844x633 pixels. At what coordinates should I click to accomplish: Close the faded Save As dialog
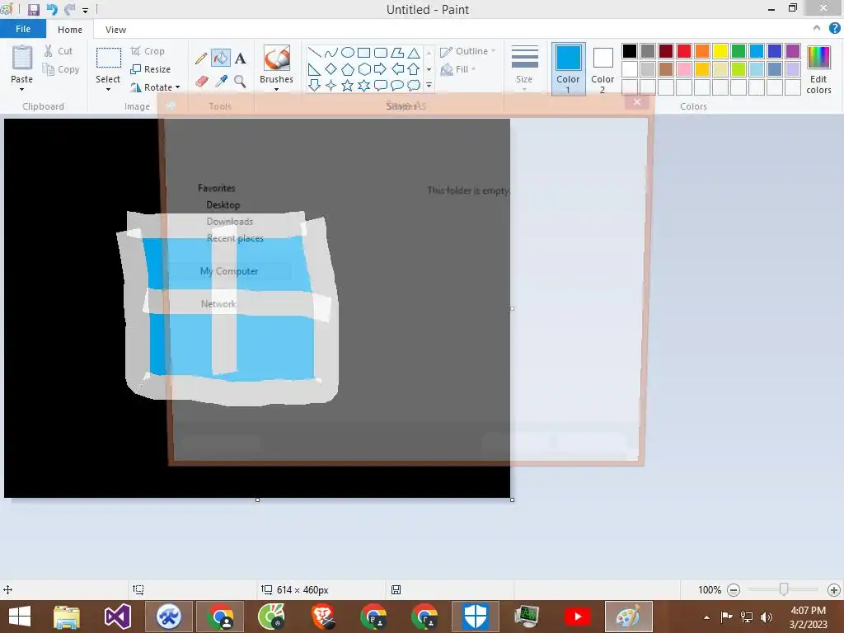click(637, 102)
